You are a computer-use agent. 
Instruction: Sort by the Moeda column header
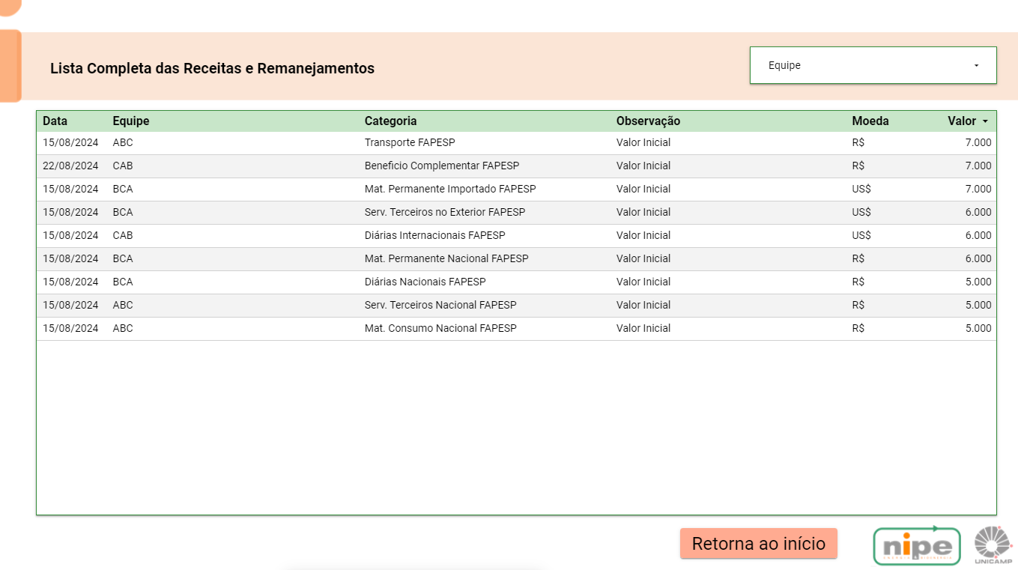(x=870, y=121)
